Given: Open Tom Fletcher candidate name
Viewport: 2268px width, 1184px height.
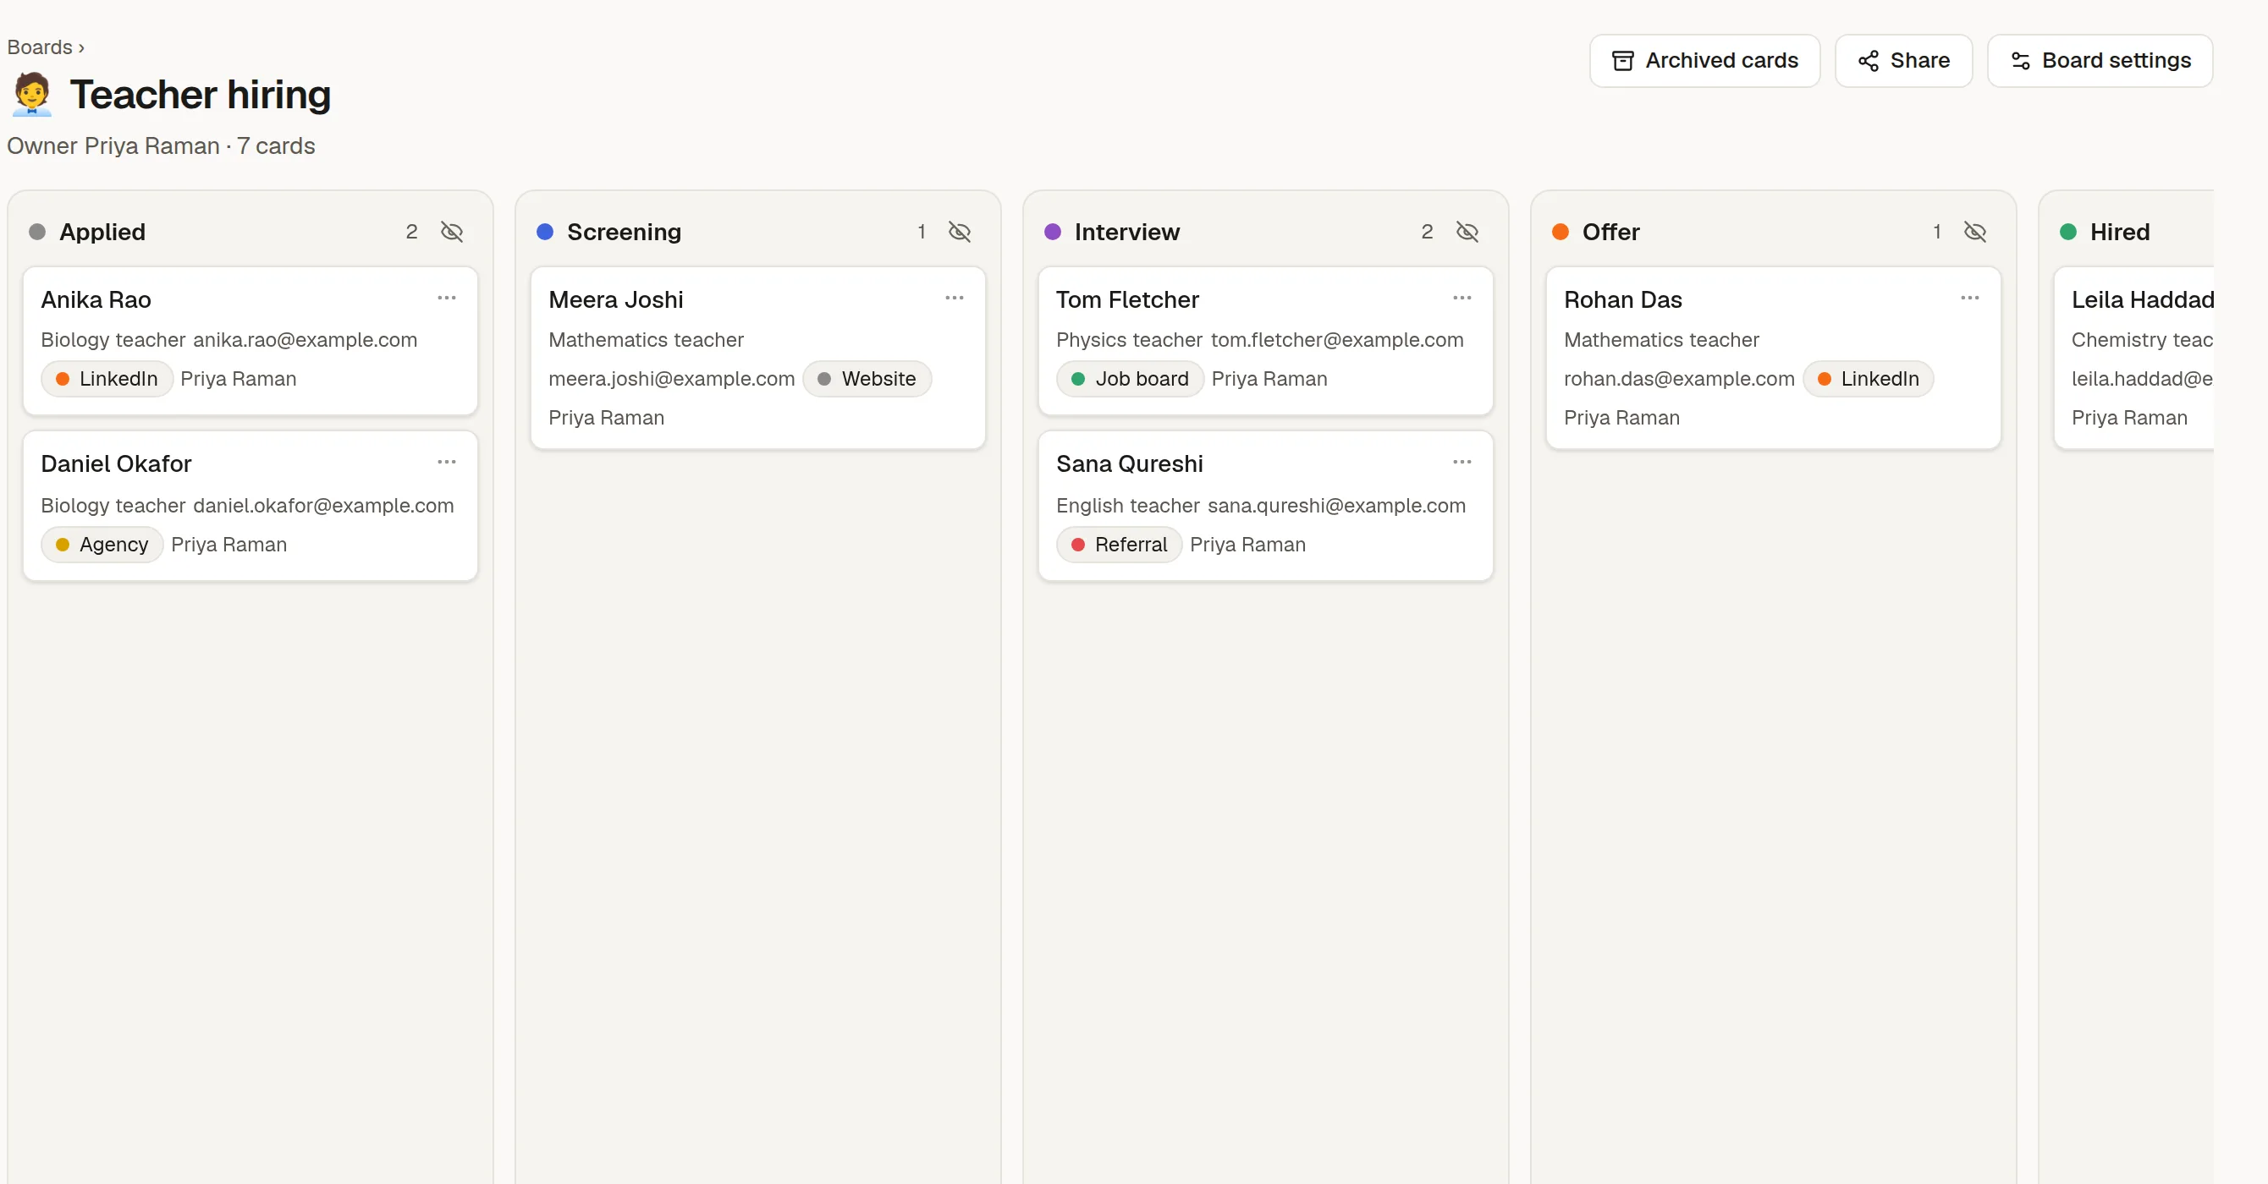Looking at the screenshot, I should click(1128, 300).
